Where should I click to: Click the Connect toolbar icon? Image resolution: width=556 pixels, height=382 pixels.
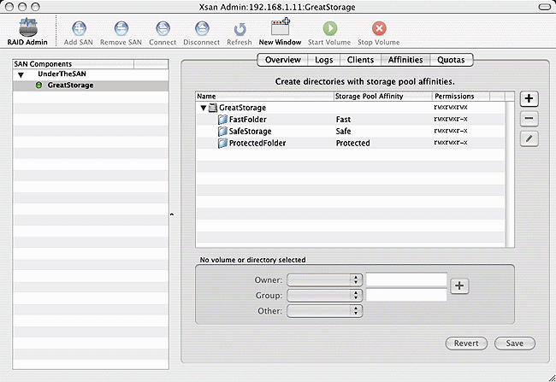point(163,28)
